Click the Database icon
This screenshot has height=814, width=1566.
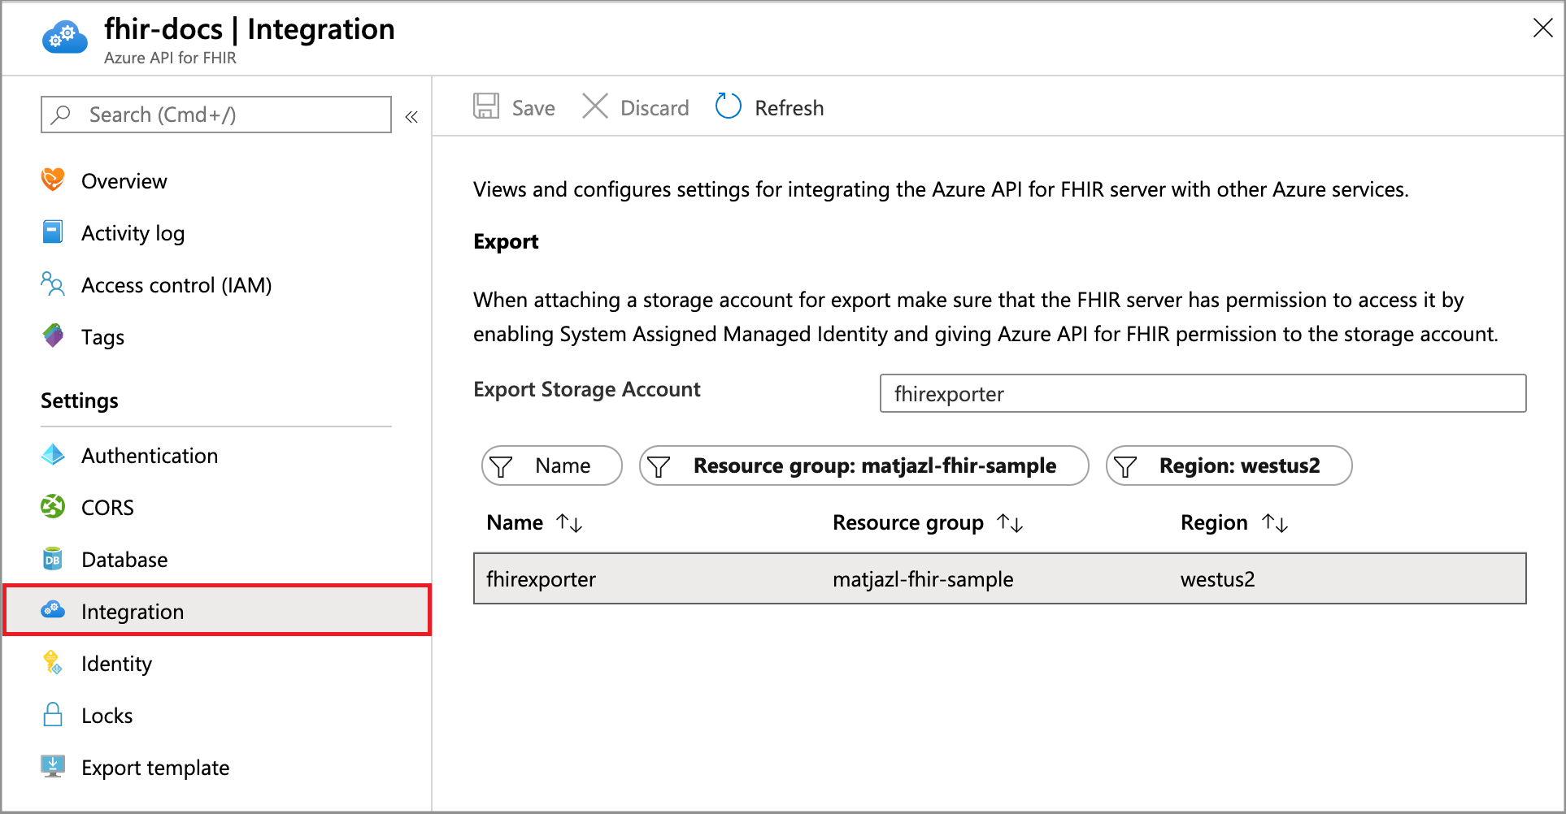pos(53,558)
